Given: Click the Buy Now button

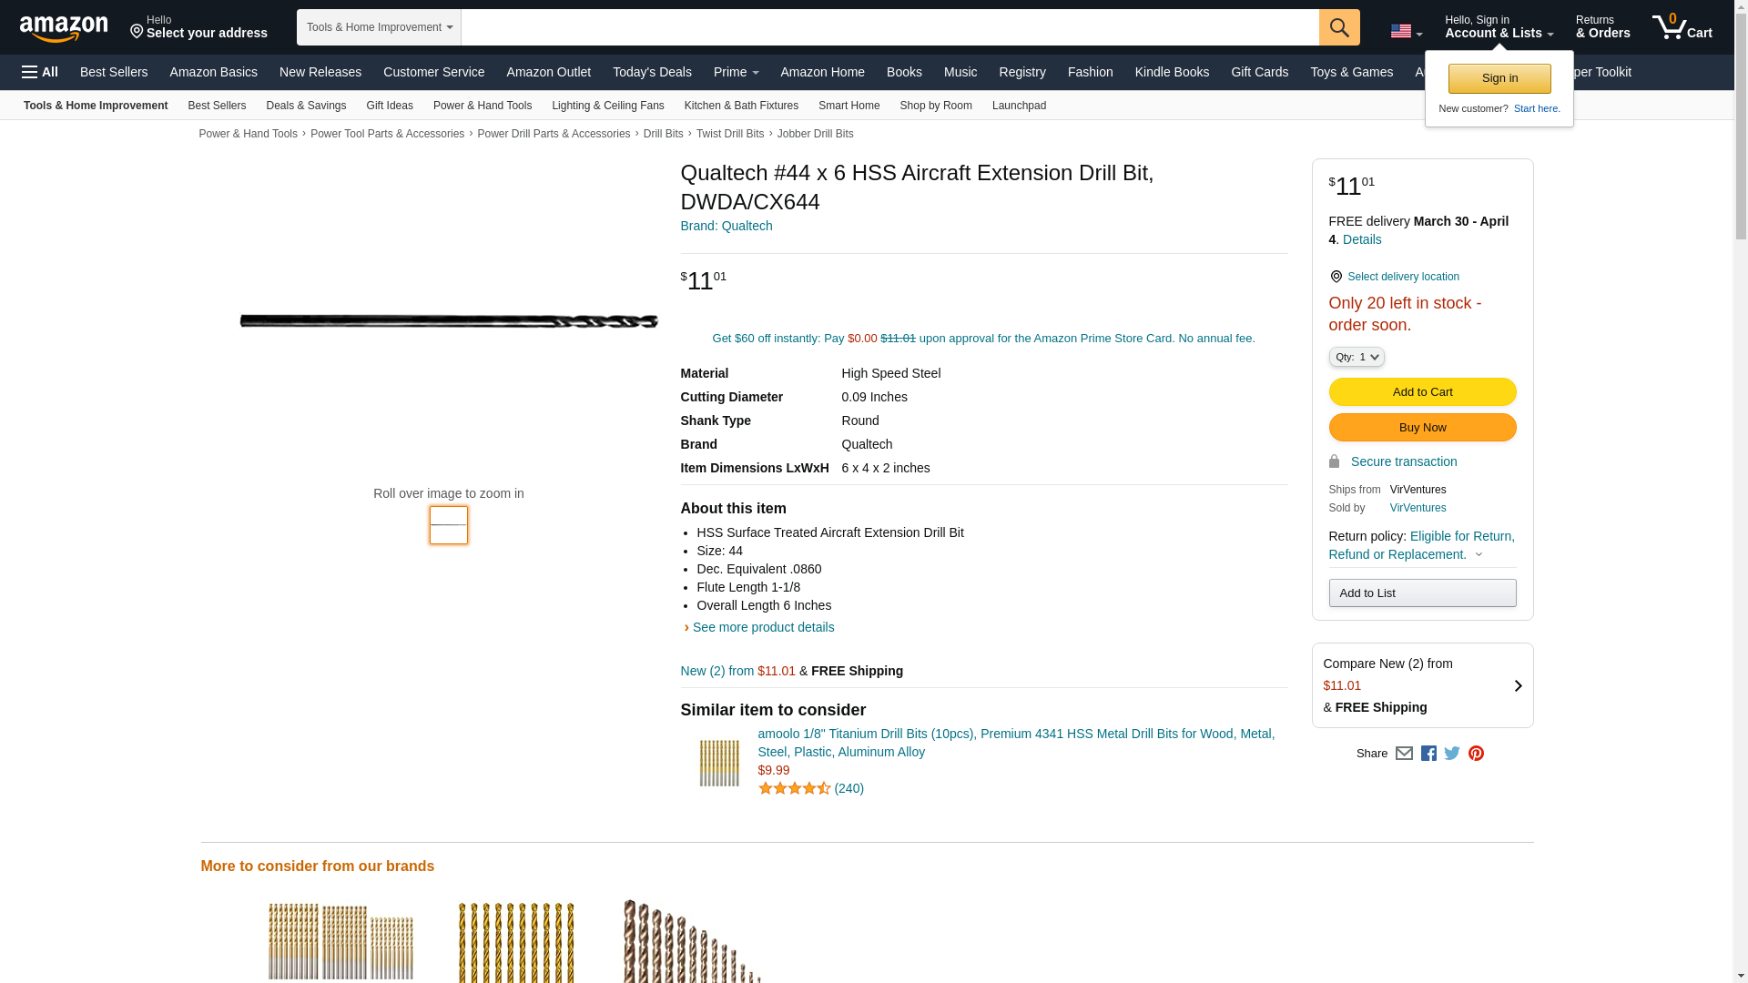Looking at the screenshot, I should pyautogui.click(x=1422, y=428).
